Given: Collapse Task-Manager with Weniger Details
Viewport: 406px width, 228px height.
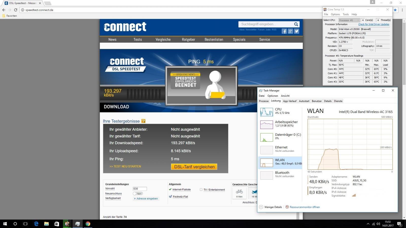Looking at the screenshot, I should point(270,207).
